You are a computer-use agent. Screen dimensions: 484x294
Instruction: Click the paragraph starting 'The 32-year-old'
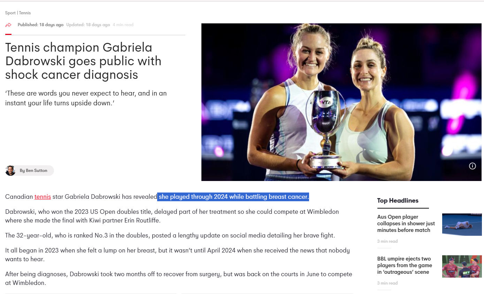click(x=170, y=235)
